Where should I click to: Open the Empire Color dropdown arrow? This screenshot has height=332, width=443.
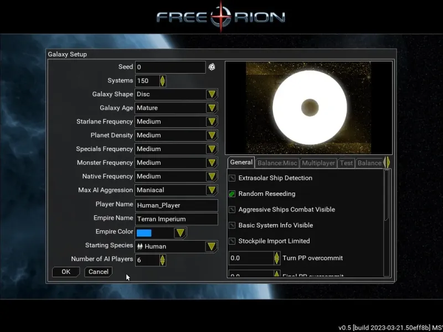click(180, 233)
